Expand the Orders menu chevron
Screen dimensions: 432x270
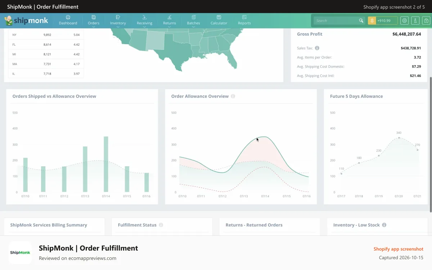point(94,27)
